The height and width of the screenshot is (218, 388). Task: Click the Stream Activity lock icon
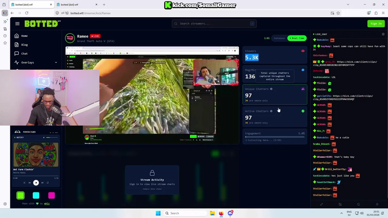[x=152, y=173]
